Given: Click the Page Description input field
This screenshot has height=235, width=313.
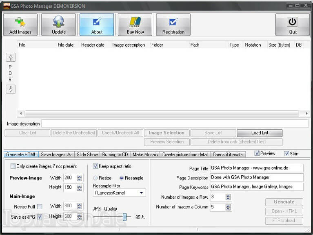Looking at the screenshot, I should tap(257, 177).
